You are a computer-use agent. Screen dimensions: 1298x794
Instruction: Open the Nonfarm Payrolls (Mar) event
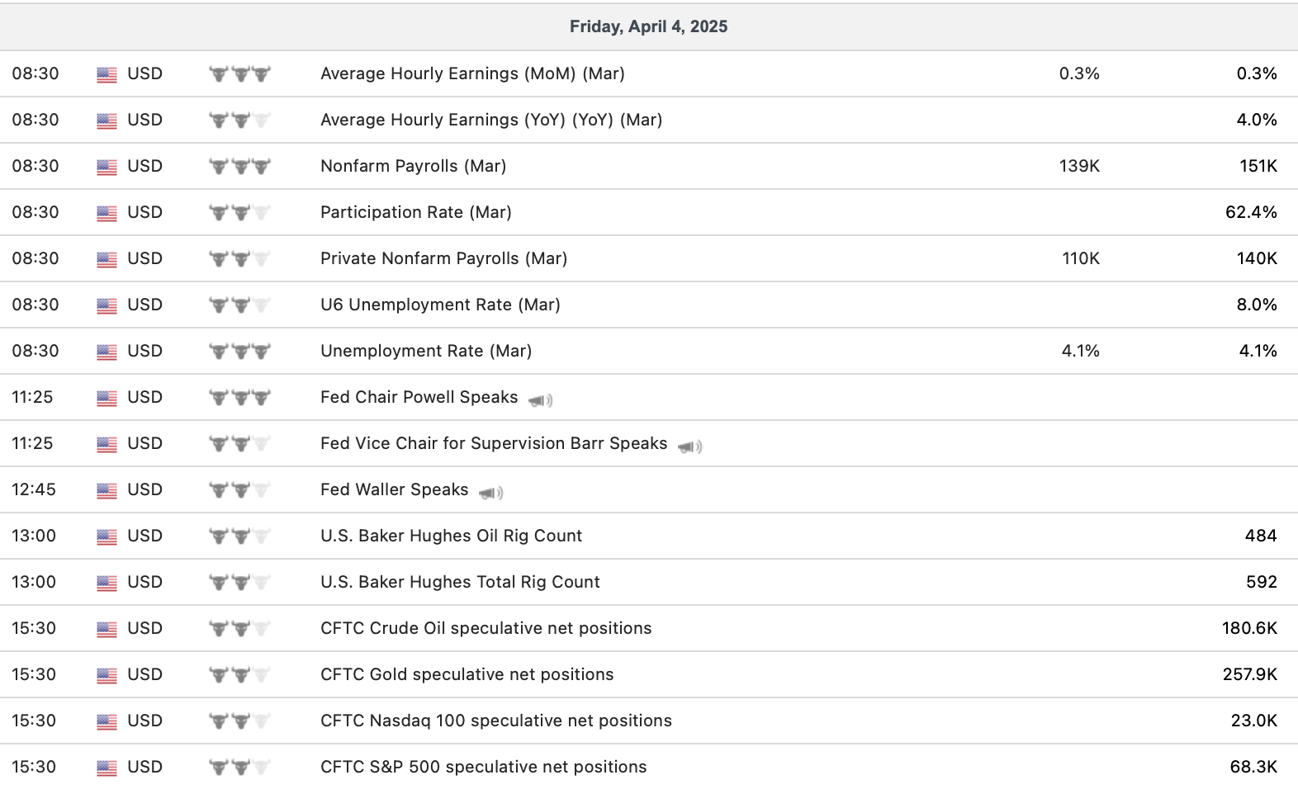tap(413, 166)
